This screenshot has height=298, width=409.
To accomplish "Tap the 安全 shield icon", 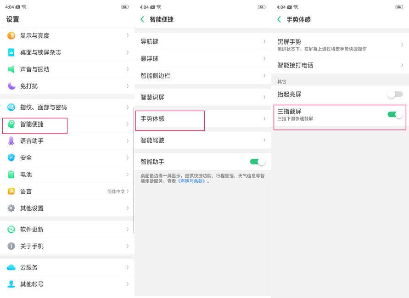I will [11, 157].
